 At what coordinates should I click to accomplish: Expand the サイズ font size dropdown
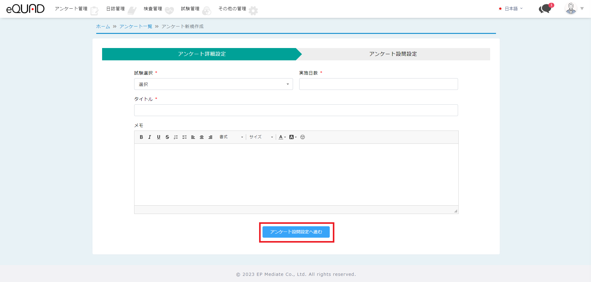[x=261, y=137]
